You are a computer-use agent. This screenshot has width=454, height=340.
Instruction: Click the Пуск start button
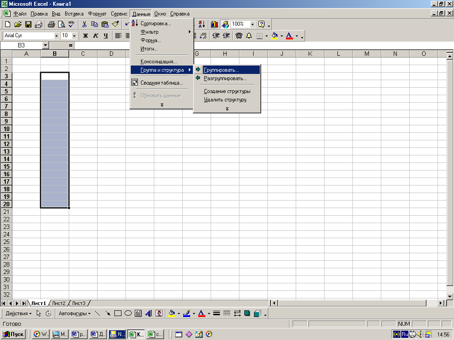13,334
